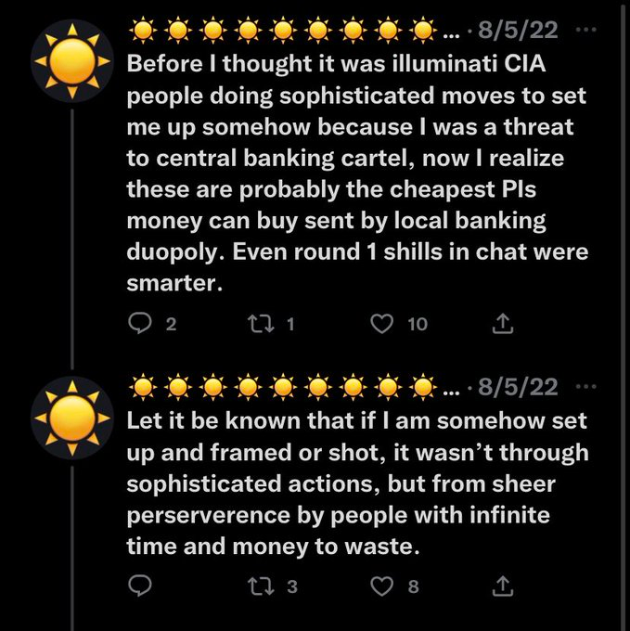
Task: Open more options on second tweet
Action: [585, 385]
